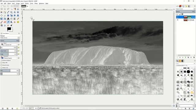Select the Eraser tool
The image size is (196, 110).
tap(5, 22)
